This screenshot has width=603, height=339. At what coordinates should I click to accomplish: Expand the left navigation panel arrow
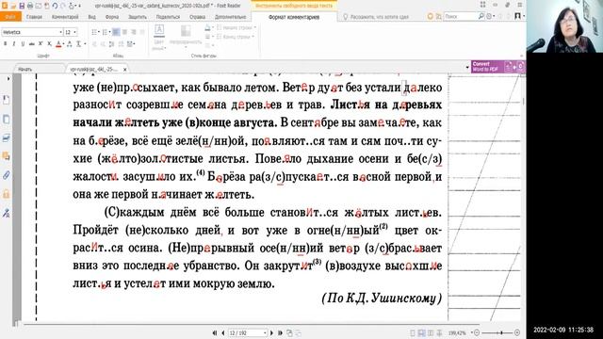pos(8,78)
